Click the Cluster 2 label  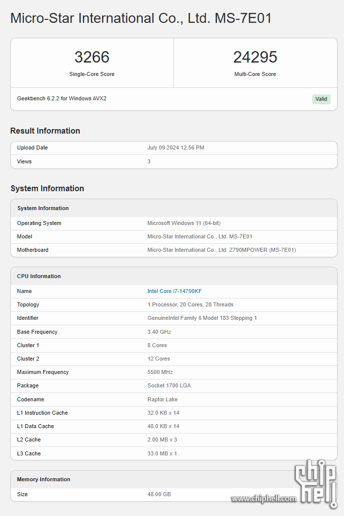point(28,359)
